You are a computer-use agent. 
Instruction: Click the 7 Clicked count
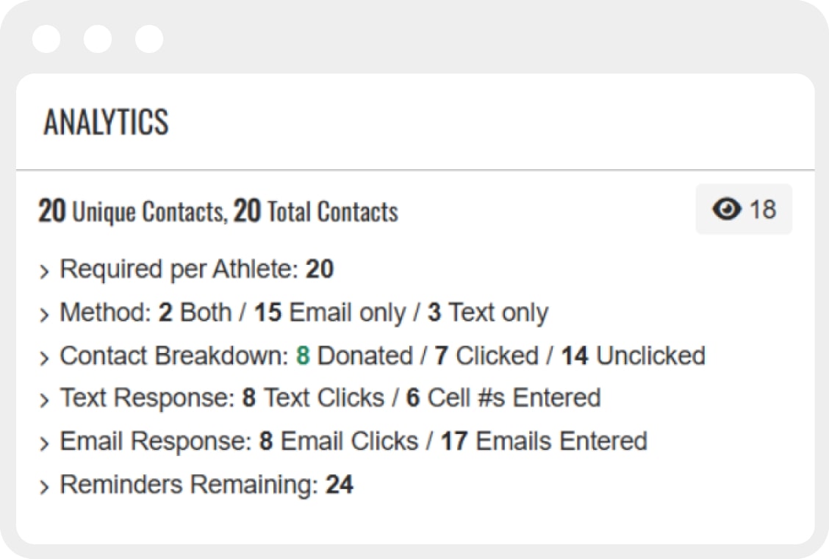[442, 356]
